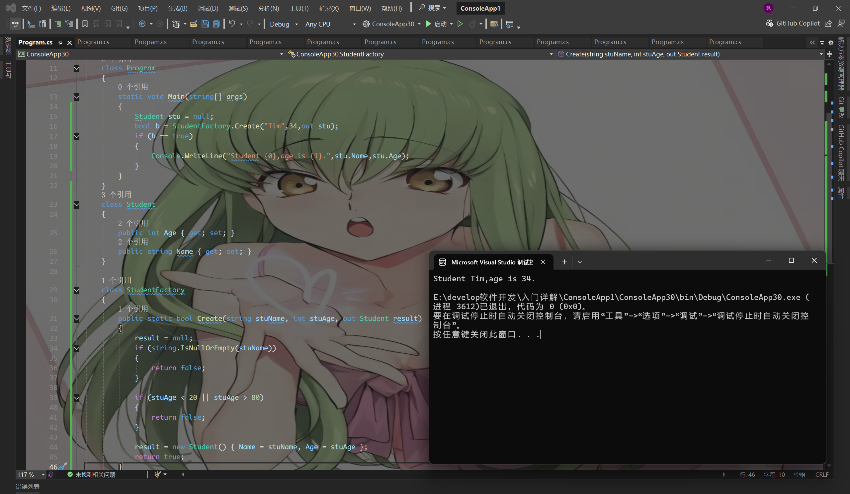Open the 属性 properties side tab
Screen dimensions: 850x494
click(x=841, y=193)
